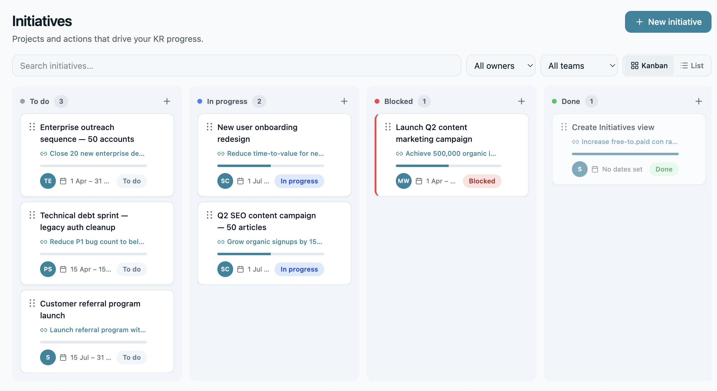
Task: Open status To do on Customer referral card
Action: 132,357
